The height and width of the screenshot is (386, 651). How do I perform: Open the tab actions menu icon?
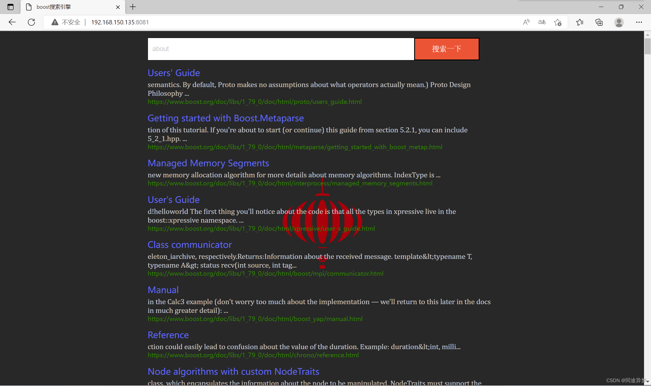(10, 7)
